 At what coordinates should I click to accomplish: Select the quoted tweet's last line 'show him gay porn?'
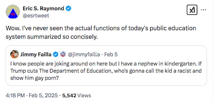point(35,78)
